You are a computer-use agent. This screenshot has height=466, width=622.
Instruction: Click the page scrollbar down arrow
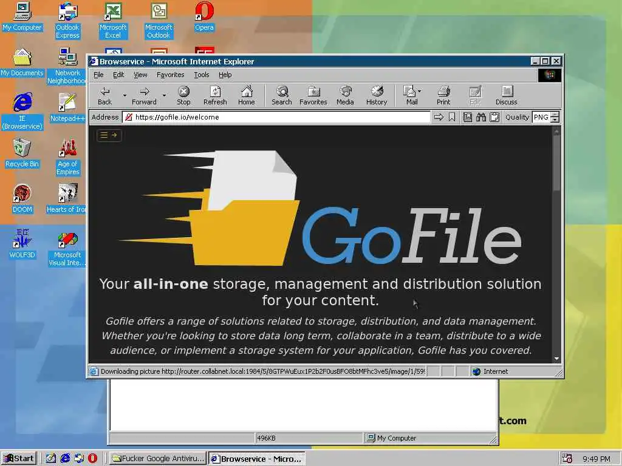click(x=556, y=358)
